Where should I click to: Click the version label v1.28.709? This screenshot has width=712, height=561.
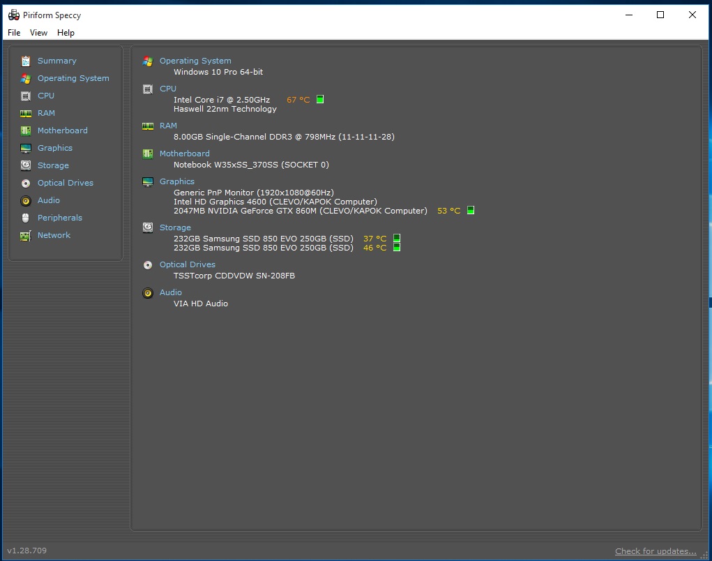pyautogui.click(x=26, y=551)
